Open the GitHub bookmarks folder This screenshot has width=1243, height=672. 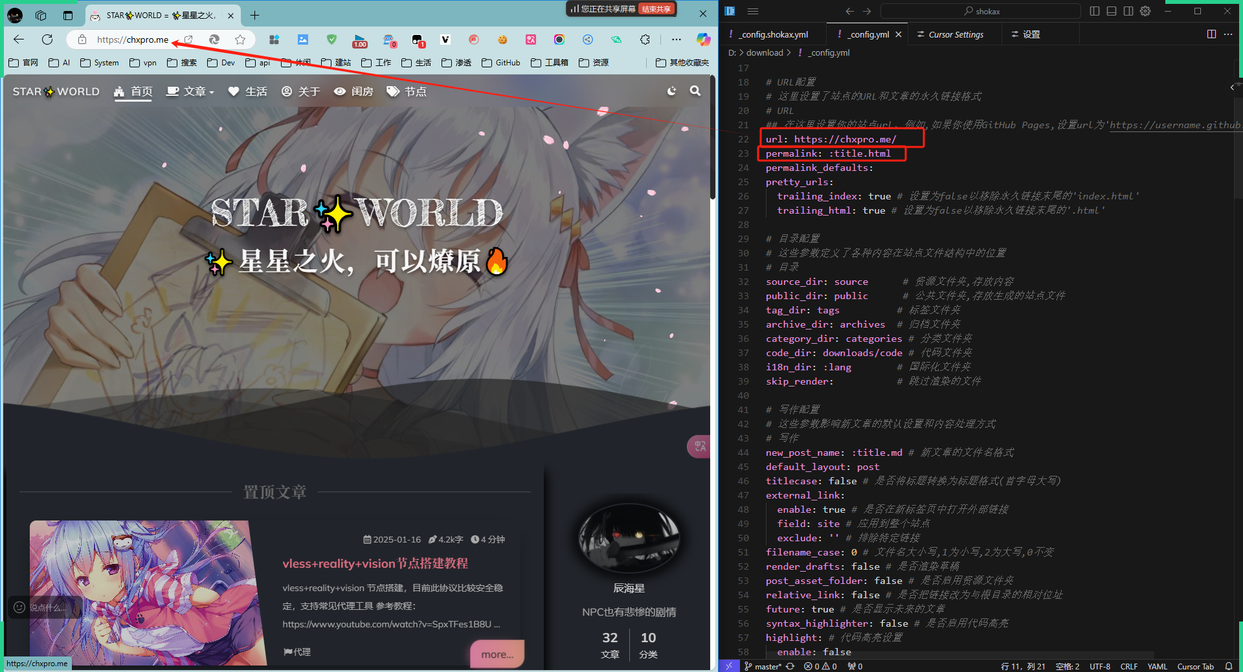click(501, 63)
